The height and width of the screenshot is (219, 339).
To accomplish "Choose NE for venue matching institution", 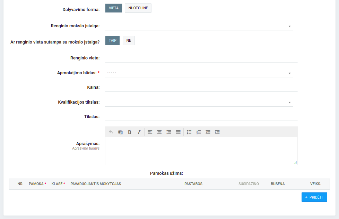I will pos(129,40).
